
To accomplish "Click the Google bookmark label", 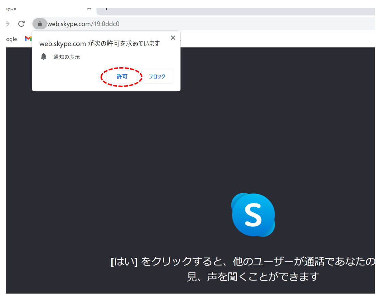I will tap(11, 39).
